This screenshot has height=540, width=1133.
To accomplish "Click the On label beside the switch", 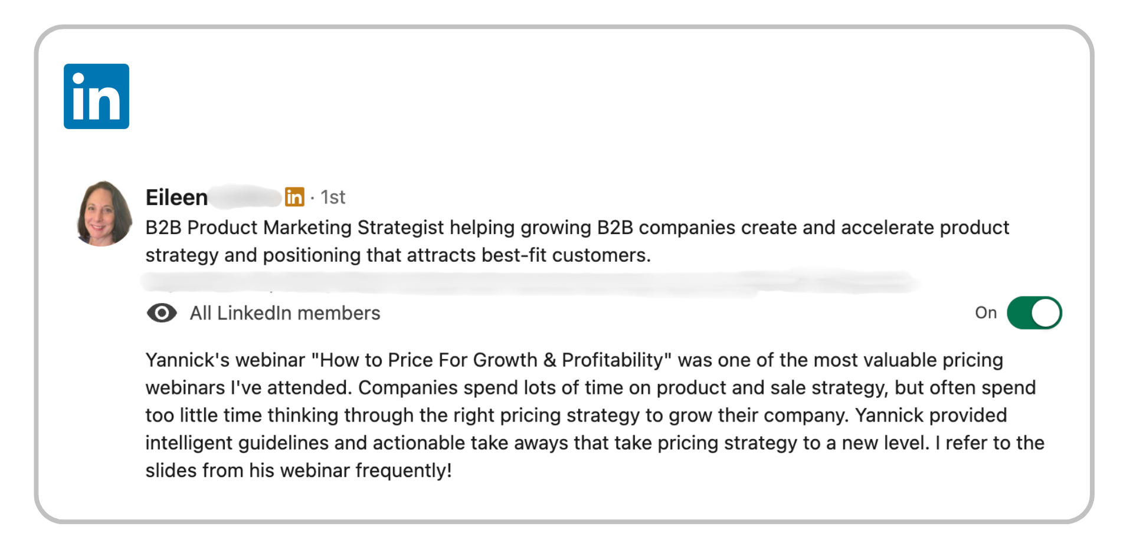I will click(985, 313).
